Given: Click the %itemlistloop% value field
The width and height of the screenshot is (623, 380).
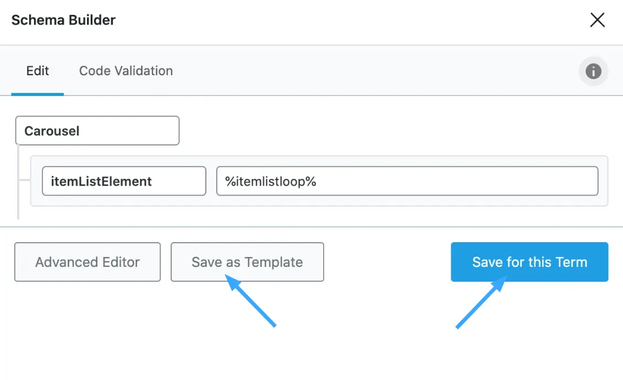Looking at the screenshot, I should click(x=407, y=181).
